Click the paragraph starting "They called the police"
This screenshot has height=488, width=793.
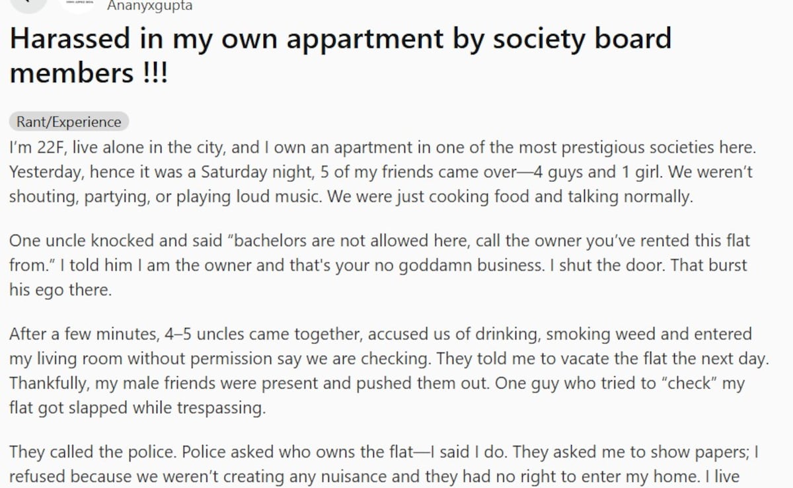tap(383, 464)
